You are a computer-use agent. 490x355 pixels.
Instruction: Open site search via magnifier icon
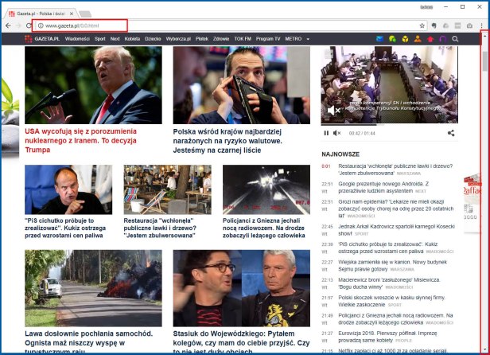click(455, 39)
